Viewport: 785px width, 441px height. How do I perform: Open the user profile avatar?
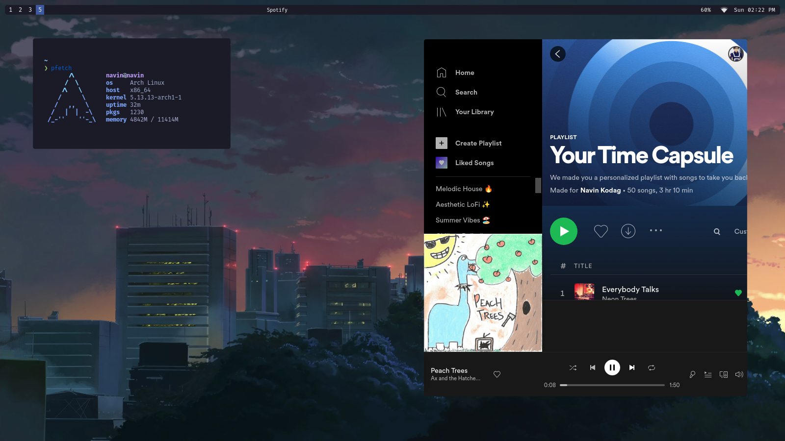tap(736, 54)
